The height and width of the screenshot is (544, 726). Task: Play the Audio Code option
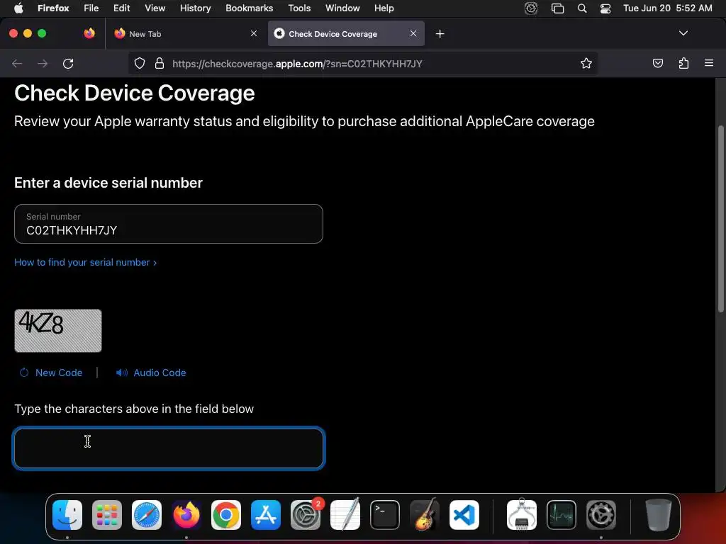tap(151, 373)
